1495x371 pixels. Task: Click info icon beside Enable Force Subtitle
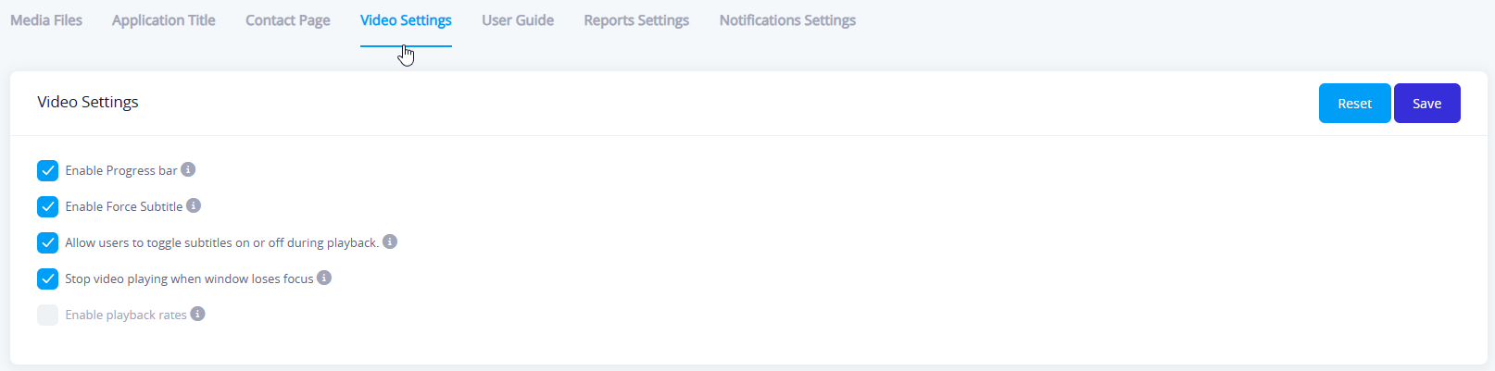pos(194,205)
